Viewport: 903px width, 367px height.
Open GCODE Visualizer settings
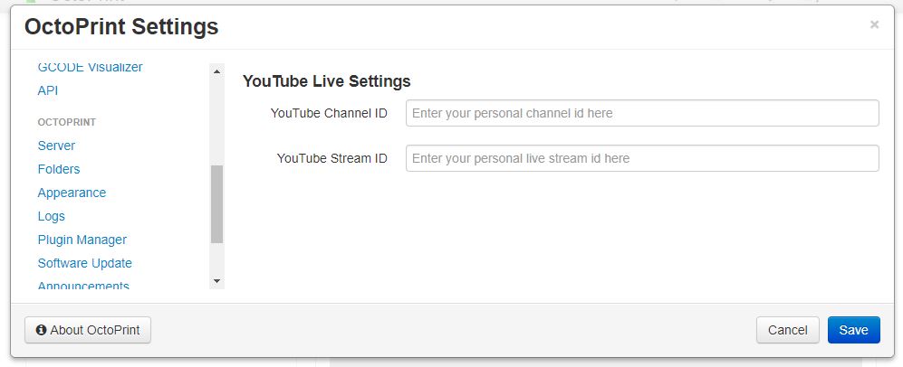[x=90, y=68]
